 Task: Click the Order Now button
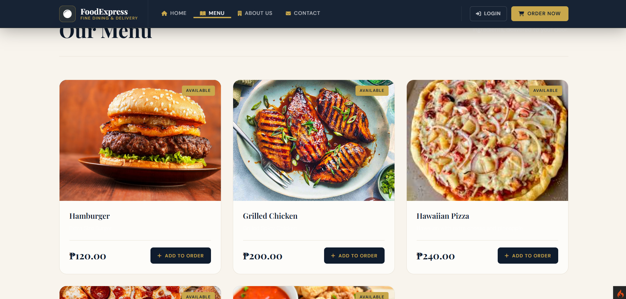tap(540, 14)
